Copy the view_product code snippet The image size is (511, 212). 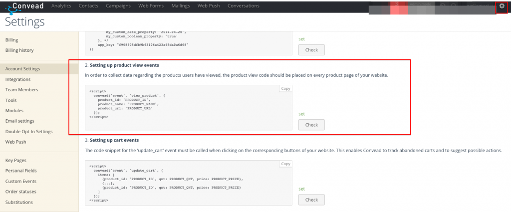click(285, 89)
